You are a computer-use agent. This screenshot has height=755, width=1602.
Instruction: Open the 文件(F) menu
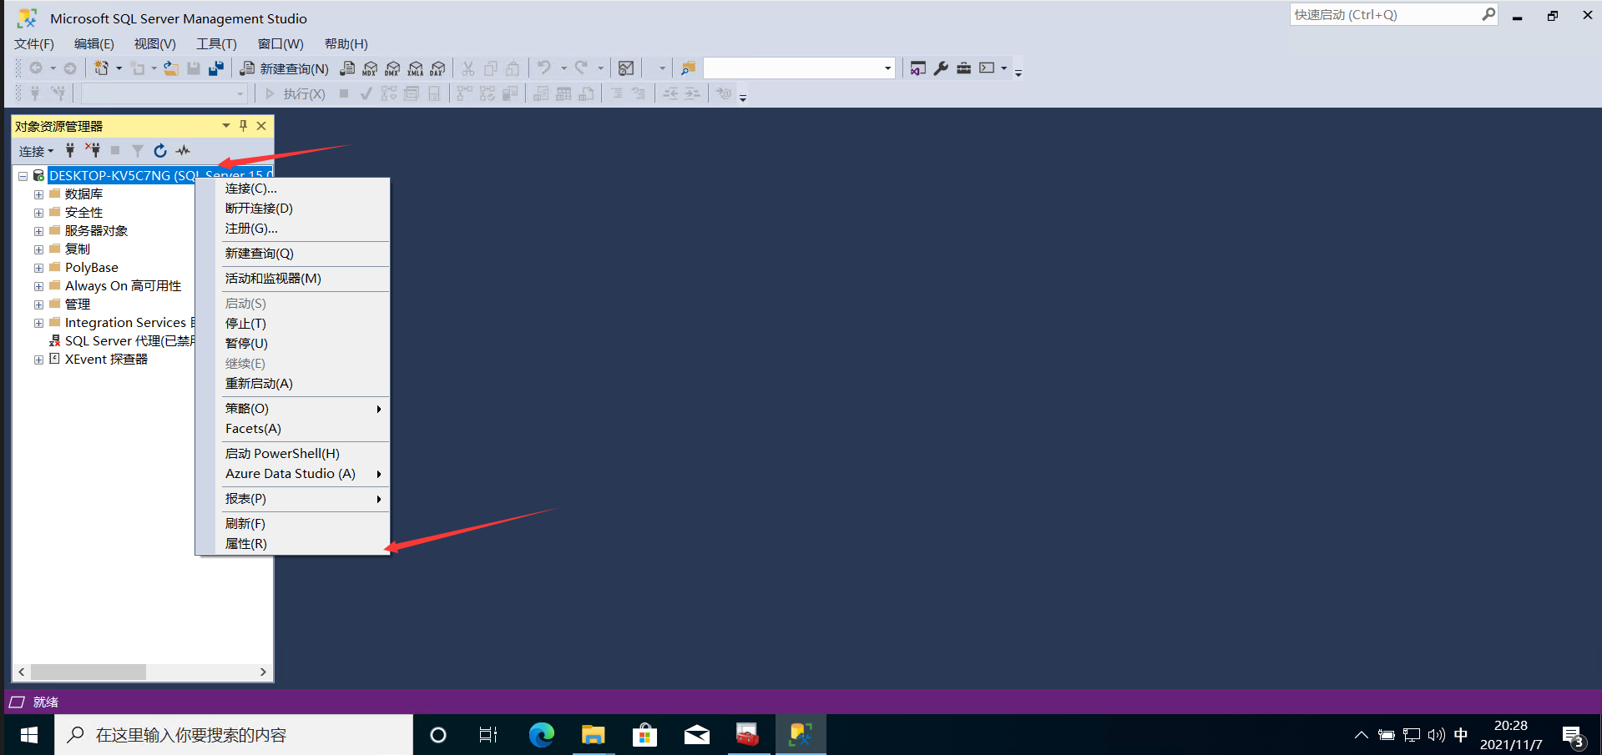[34, 43]
